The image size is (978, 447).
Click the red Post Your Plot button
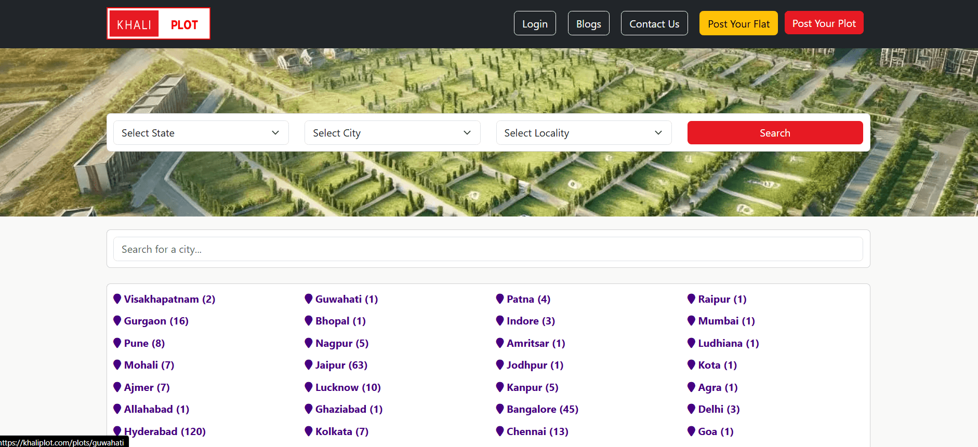coord(824,23)
